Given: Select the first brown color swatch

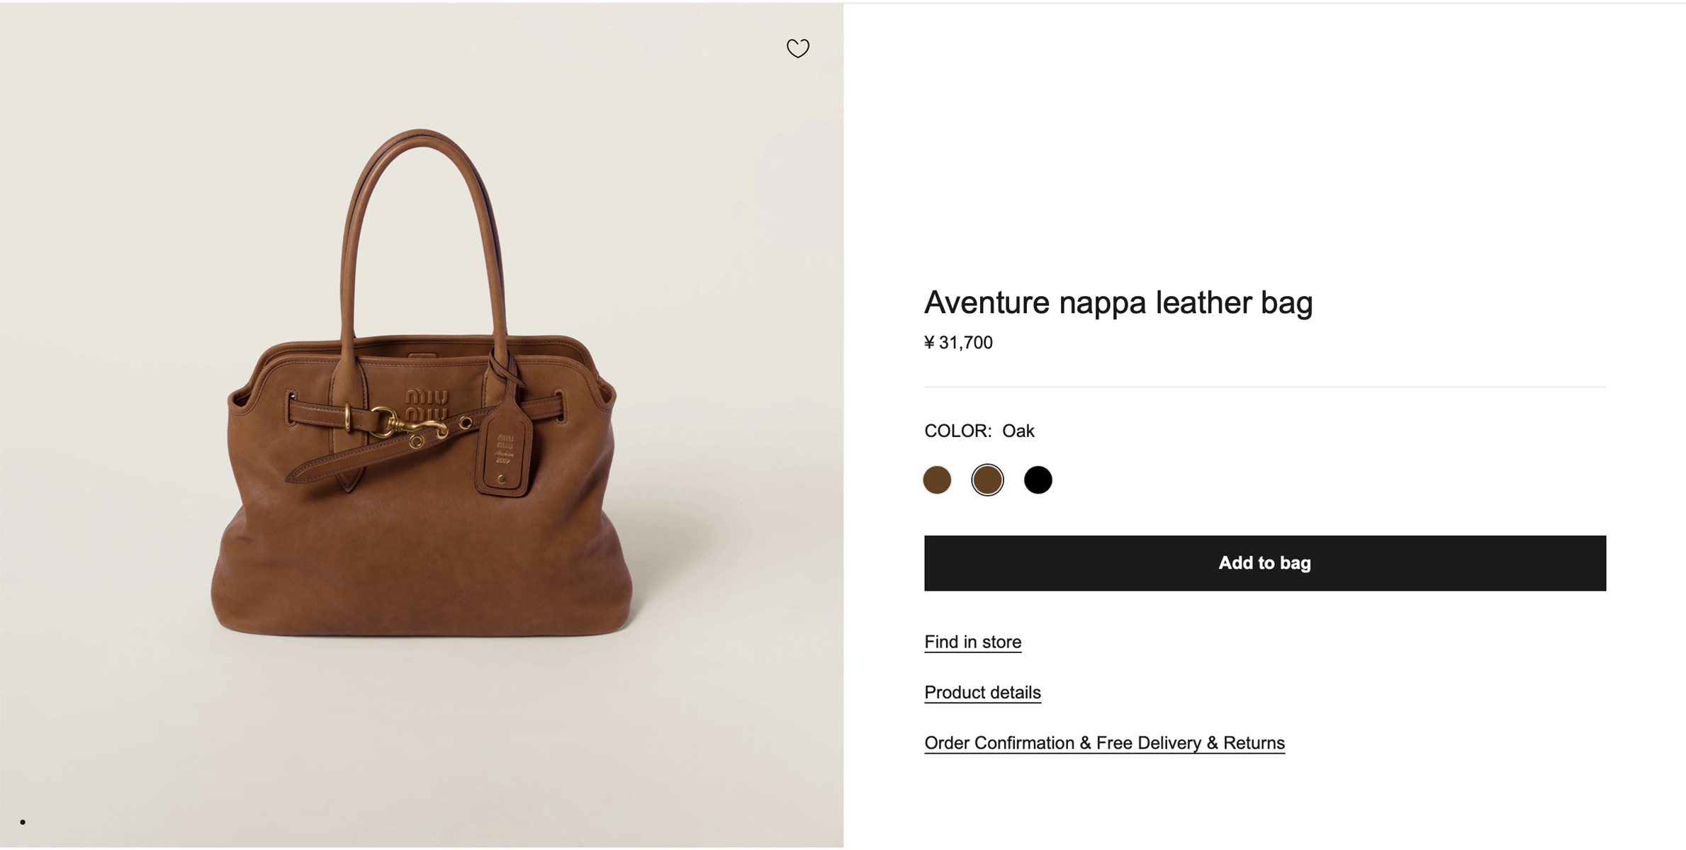Looking at the screenshot, I should pyautogui.click(x=937, y=480).
